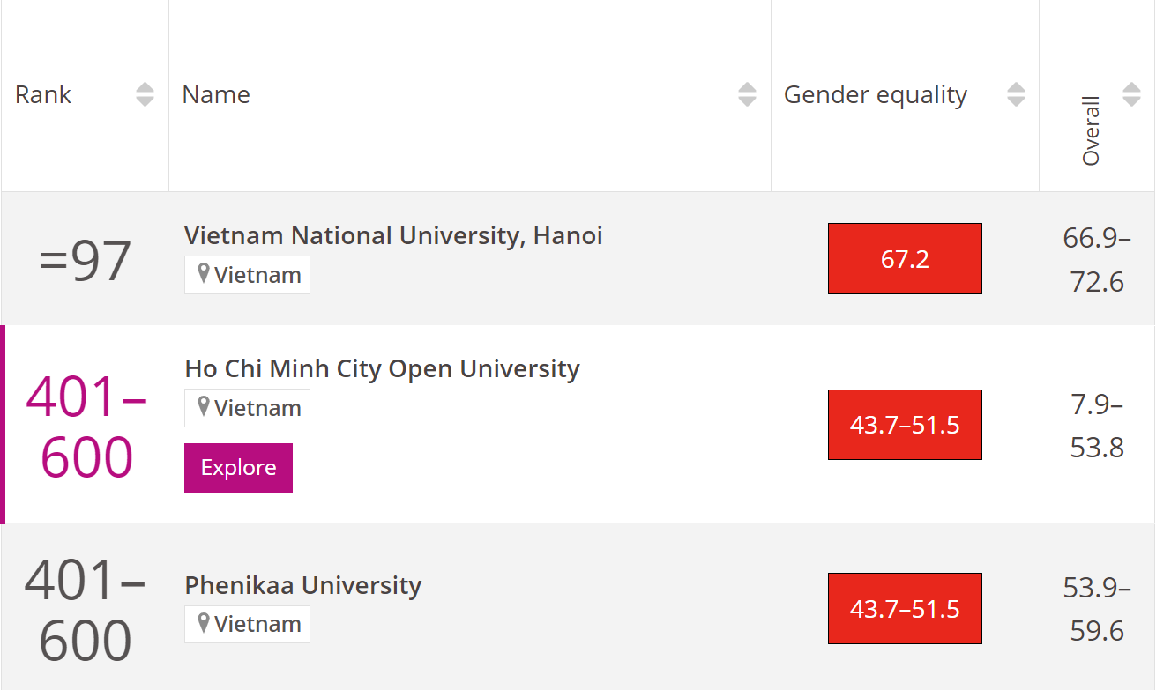The image size is (1156, 690).
Task: Open Vietnam National University, Hanoi link
Action: (393, 235)
